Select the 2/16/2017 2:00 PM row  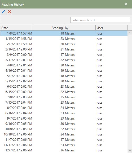[64, 49]
